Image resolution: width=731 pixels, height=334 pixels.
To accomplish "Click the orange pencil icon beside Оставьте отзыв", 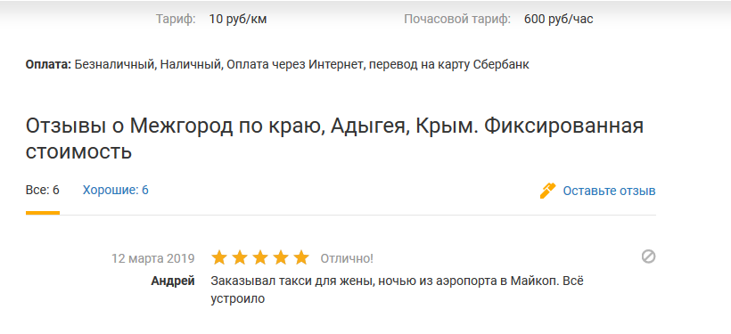I will point(547,191).
